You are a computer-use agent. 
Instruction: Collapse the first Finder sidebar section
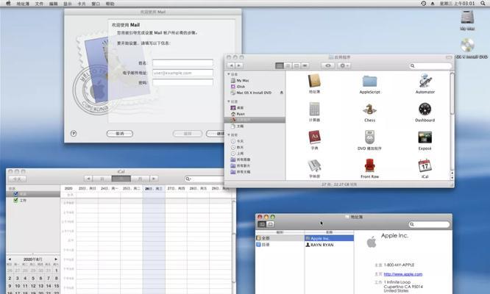coord(229,74)
